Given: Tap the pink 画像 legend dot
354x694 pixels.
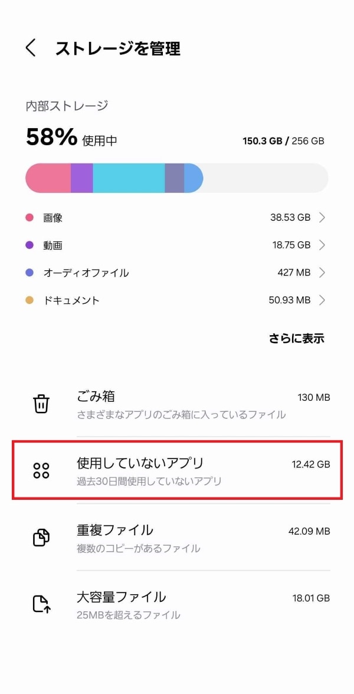Looking at the screenshot, I should pyautogui.click(x=29, y=218).
